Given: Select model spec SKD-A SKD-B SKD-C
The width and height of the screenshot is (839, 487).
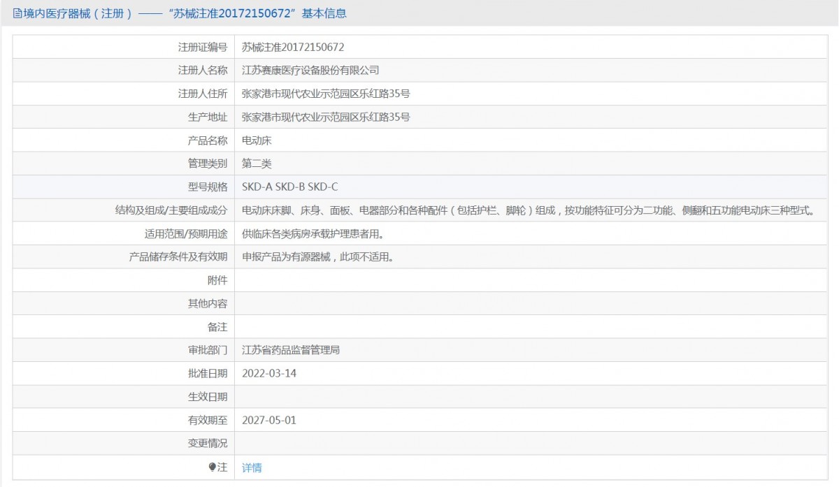Looking at the screenshot, I should [290, 187].
